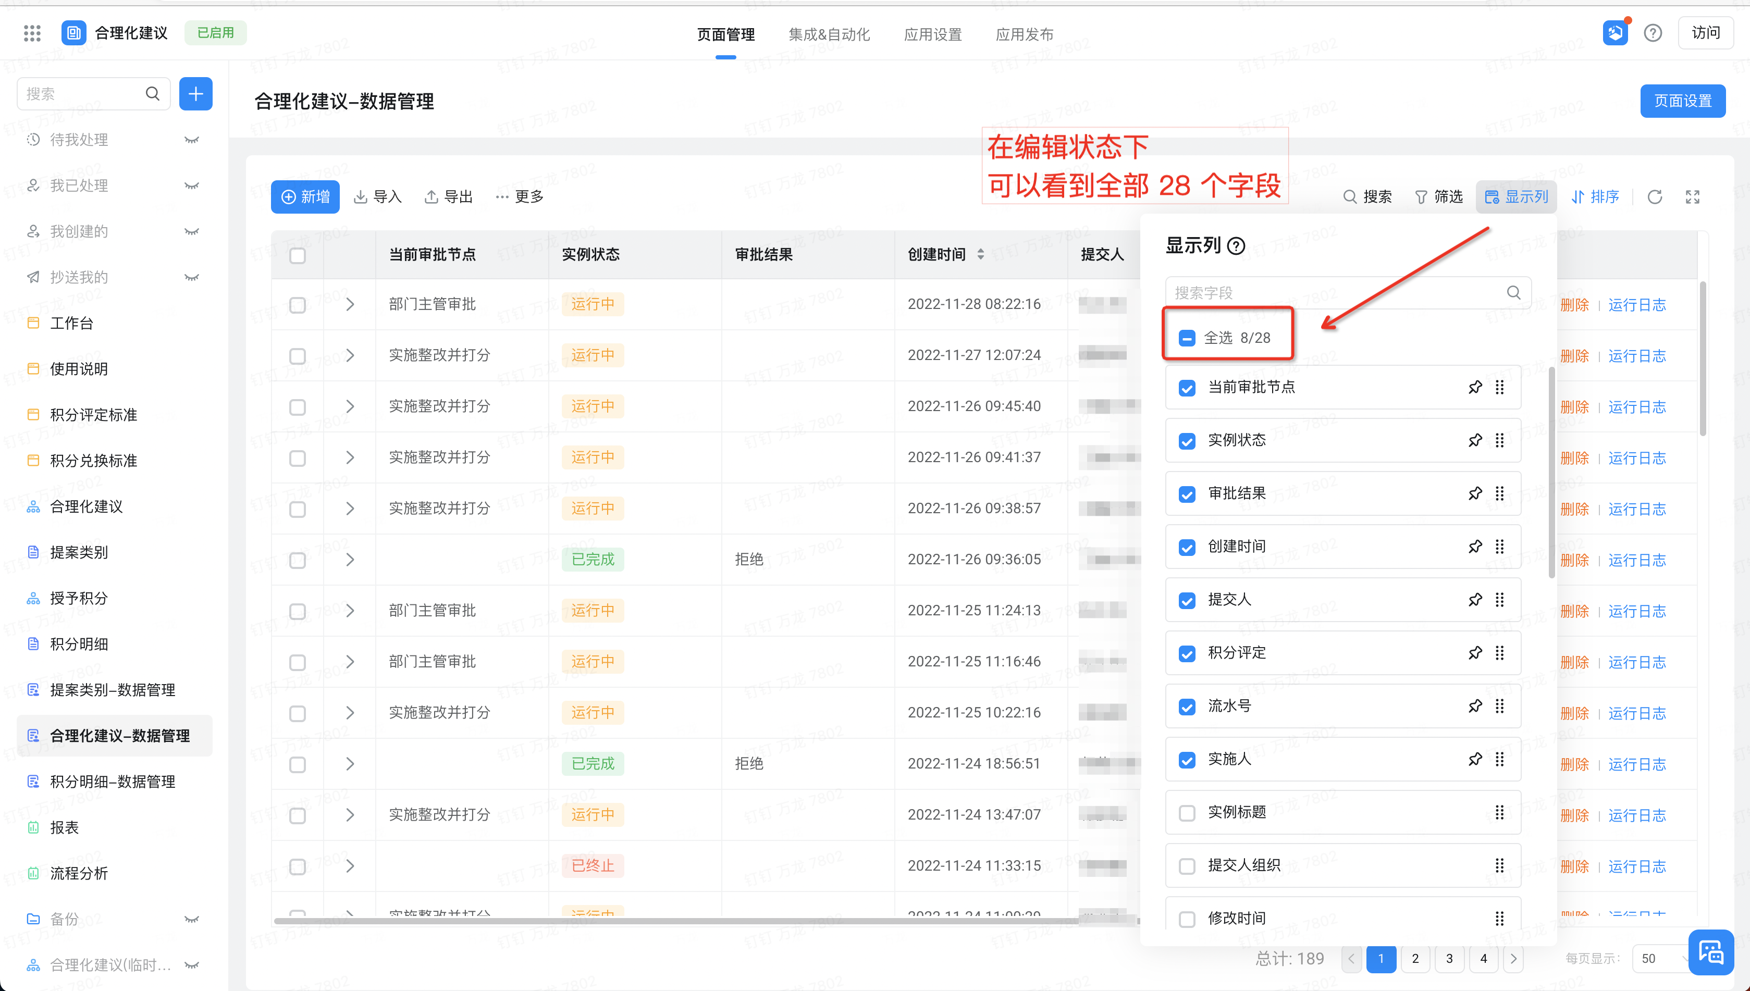
Task: Expand the row dated 2022-11-26 09:36:05
Action: (x=350, y=560)
